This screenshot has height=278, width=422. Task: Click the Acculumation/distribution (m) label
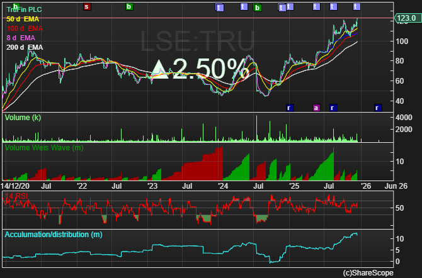(x=54, y=235)
